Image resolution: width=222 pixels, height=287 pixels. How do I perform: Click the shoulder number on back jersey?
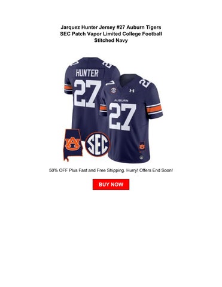(x=109, y=64)
